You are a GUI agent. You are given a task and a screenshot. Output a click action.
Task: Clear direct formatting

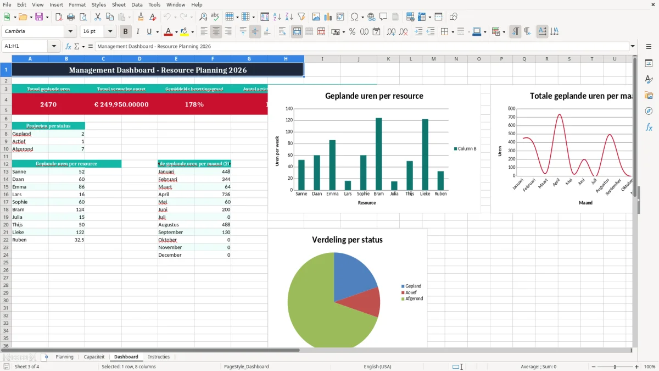[153, 17]
